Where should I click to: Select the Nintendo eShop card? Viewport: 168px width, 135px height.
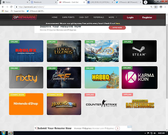(x=26, y=104)
